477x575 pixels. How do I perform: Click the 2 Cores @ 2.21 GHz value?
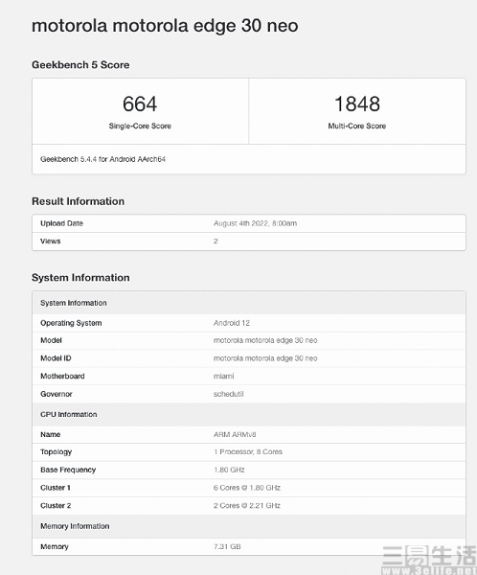247,506
